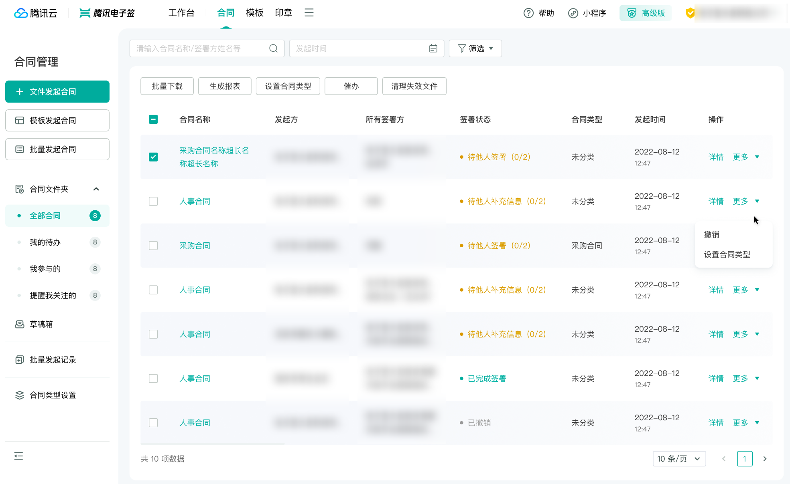Switch to the 工作台 tab
790x484 pixels.
(181, 13)
